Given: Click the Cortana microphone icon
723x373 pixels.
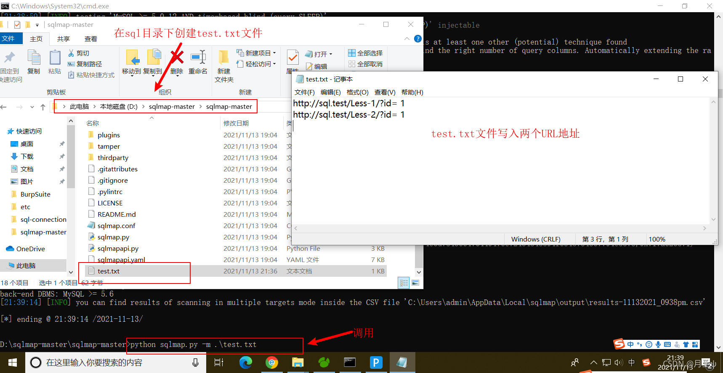Looking at the screenshot, I should pyautogui.click(x=195, y=362).
